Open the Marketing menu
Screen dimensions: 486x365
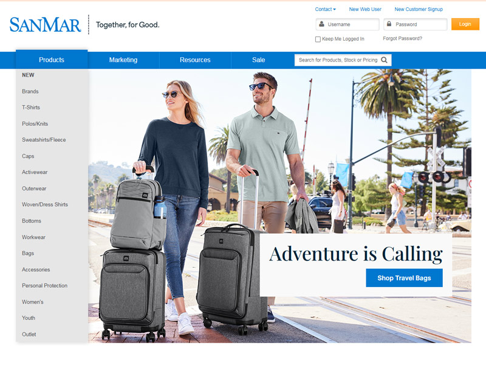click(x=123, y=60)
